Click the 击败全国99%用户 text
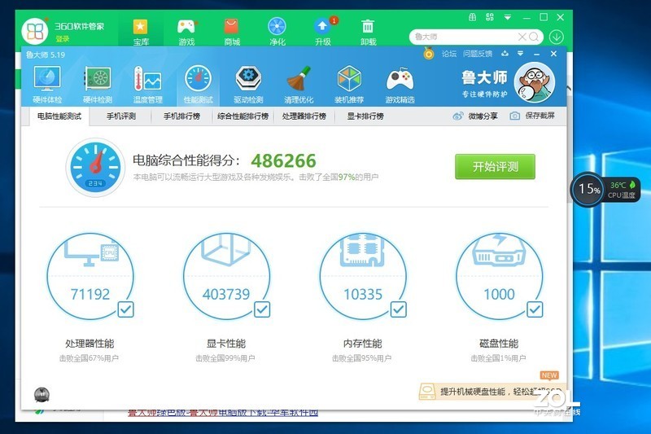This screenshot has width=651, height=434. click(x=225, y=358)
